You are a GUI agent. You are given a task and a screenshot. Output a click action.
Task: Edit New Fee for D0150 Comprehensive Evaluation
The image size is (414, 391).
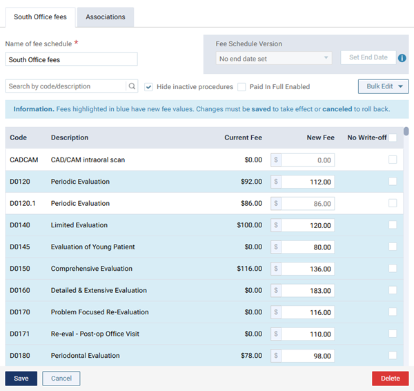308,269
